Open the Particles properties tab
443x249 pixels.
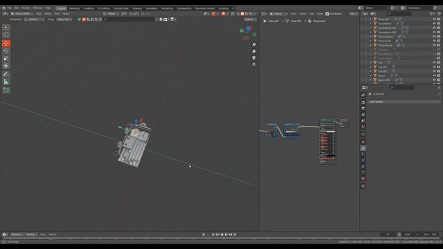(x=363, y=154)
